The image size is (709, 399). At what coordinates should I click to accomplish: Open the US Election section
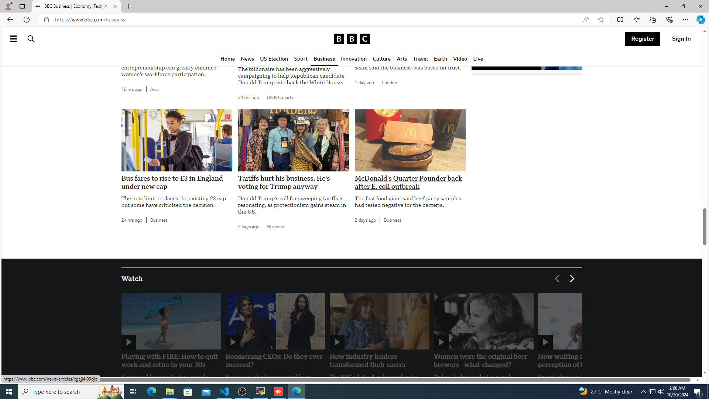point(274,59)
